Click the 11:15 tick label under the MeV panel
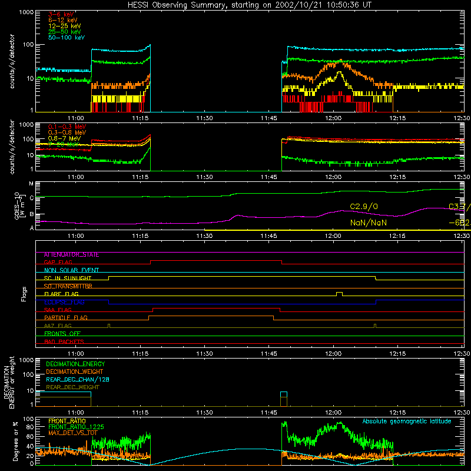The image size is (471, 471). 140,177
